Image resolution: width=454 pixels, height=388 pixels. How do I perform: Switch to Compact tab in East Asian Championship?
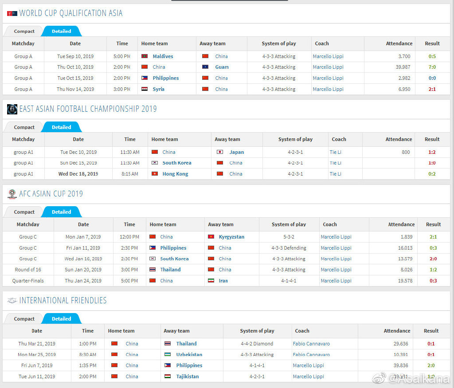(x=24, y=127)
